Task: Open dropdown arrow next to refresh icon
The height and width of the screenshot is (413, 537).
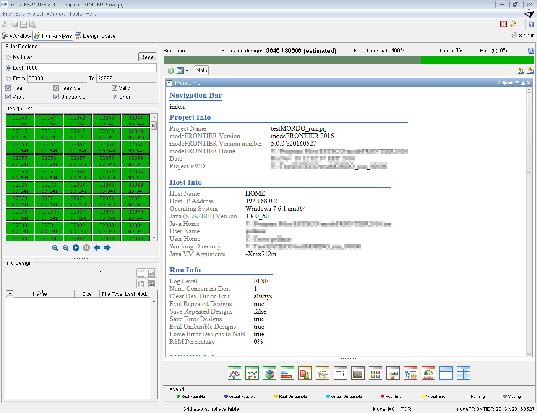Action: click(x=521, y=24)
